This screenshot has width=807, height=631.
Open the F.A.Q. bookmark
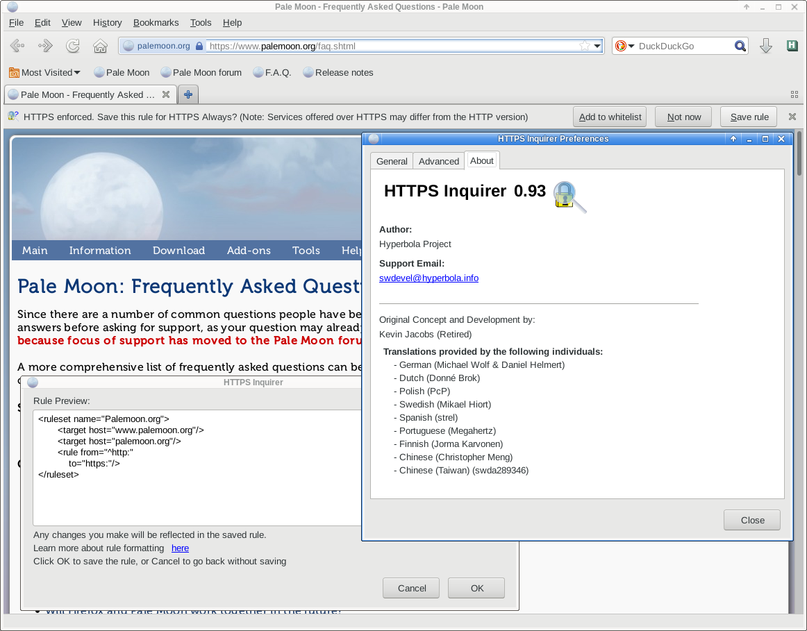(272, 72)
